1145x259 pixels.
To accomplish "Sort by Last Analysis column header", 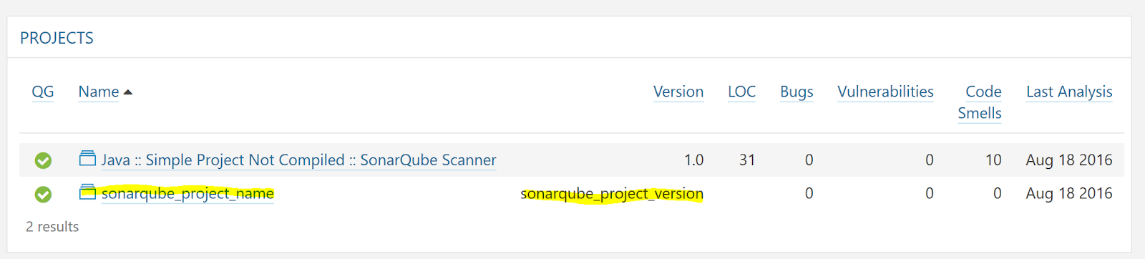I will [x=1069, y=92].
